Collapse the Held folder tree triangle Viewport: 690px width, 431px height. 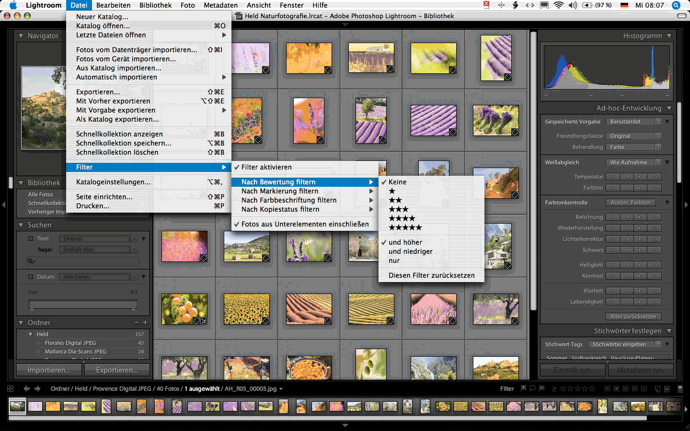(31, 334)
